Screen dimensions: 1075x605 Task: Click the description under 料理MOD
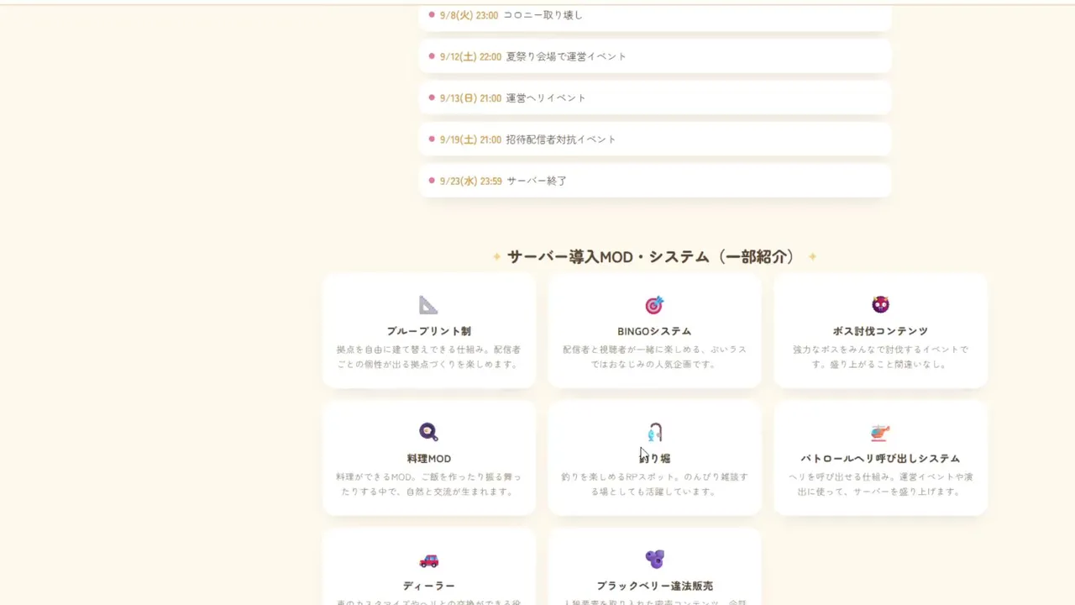coord(428,484)
